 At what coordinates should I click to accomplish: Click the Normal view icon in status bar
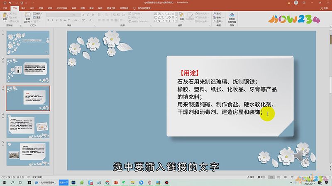[x=272, y=177]
